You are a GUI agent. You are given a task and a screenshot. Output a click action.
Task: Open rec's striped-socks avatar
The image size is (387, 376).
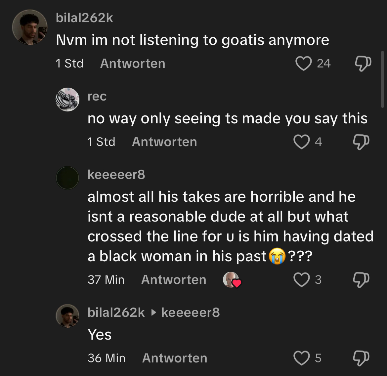[x=67, y=100]
